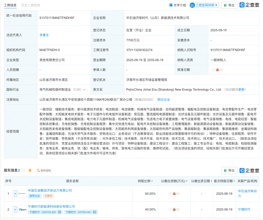263x220 pixels.
Task: Switch to the 工商信息 tab
Action: 10,5
